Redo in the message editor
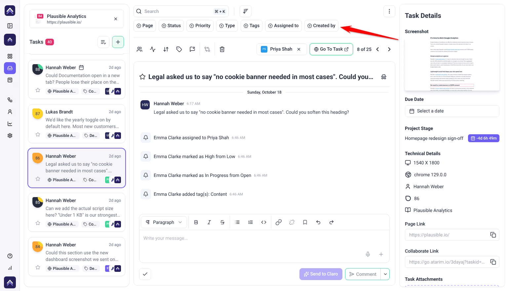 [332, 222]
